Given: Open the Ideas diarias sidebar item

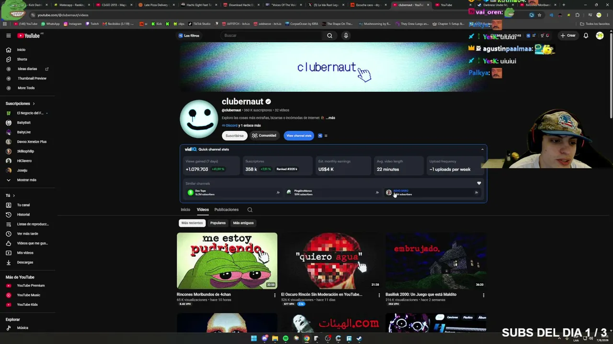Looking at the screenshot, I should tap(27, 69).
